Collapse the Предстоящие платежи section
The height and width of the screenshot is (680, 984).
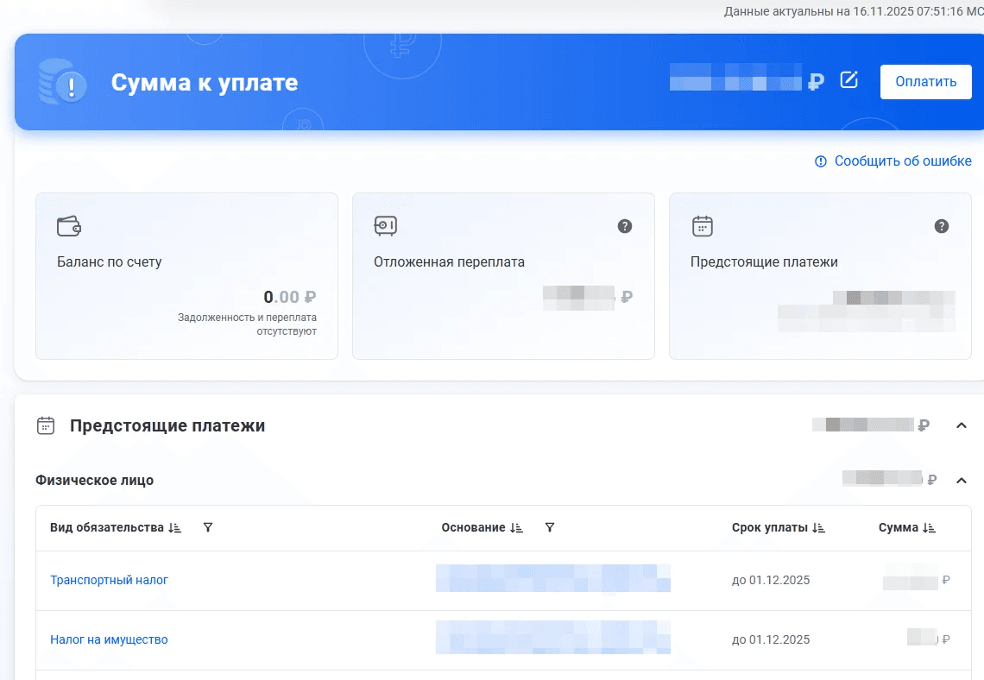pos(961,425)
